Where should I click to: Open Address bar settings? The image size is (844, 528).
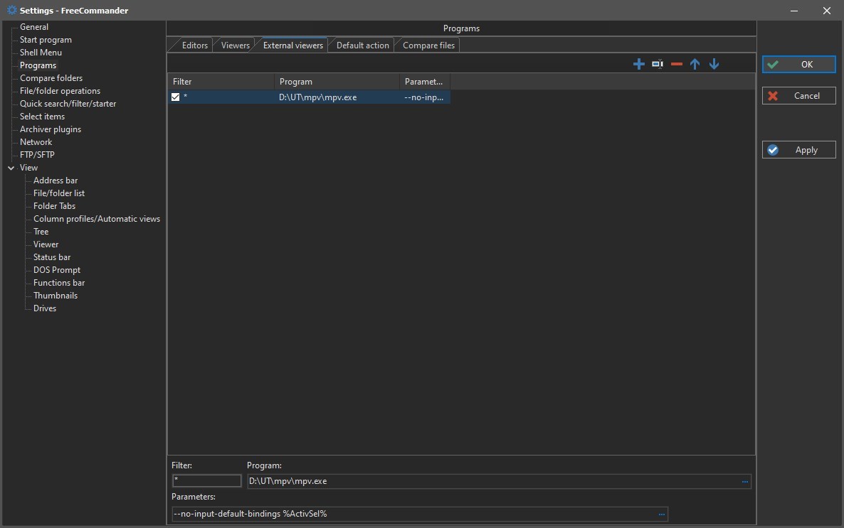(56, 181)
